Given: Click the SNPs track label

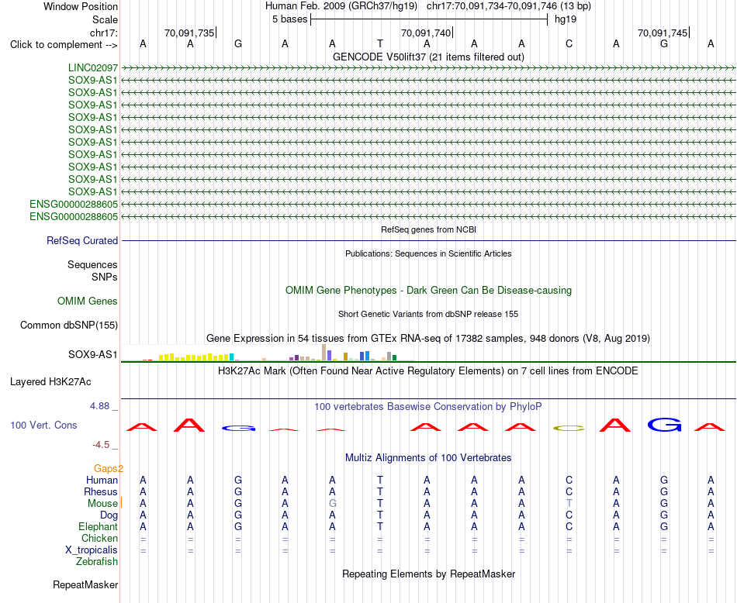Looking at the screenshot, I should click(105, 277).
